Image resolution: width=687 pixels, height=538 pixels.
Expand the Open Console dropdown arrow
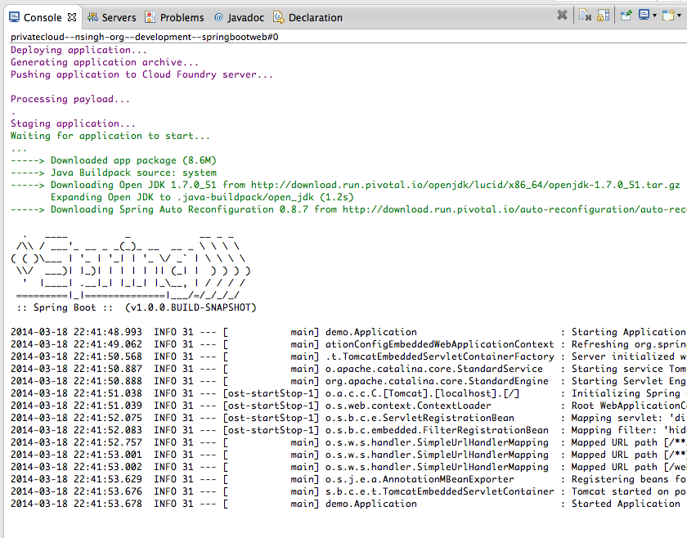click(679, 16)
